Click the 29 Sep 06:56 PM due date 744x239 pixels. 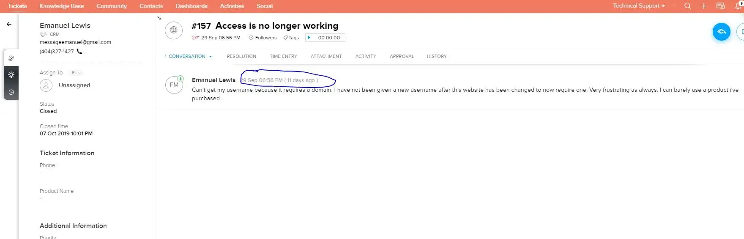(221, 38)
